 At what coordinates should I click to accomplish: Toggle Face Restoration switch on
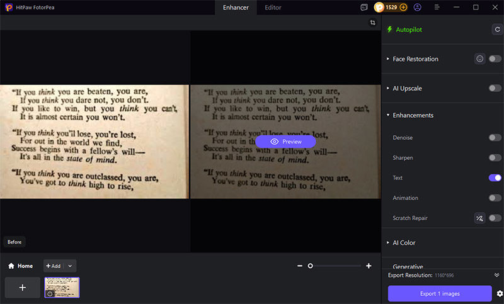pyautogui.click(x=495, y=59)
